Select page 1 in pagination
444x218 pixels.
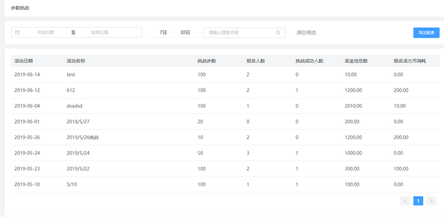pyautogui.click(x=418, y=201)
